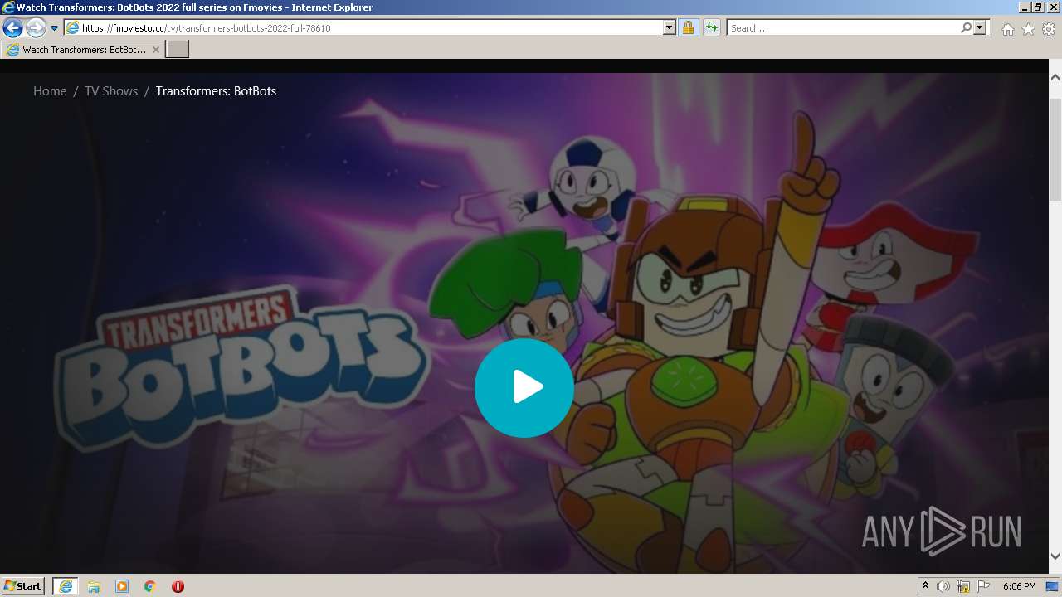Open the Windows Media Player taskbar icon

122,586
